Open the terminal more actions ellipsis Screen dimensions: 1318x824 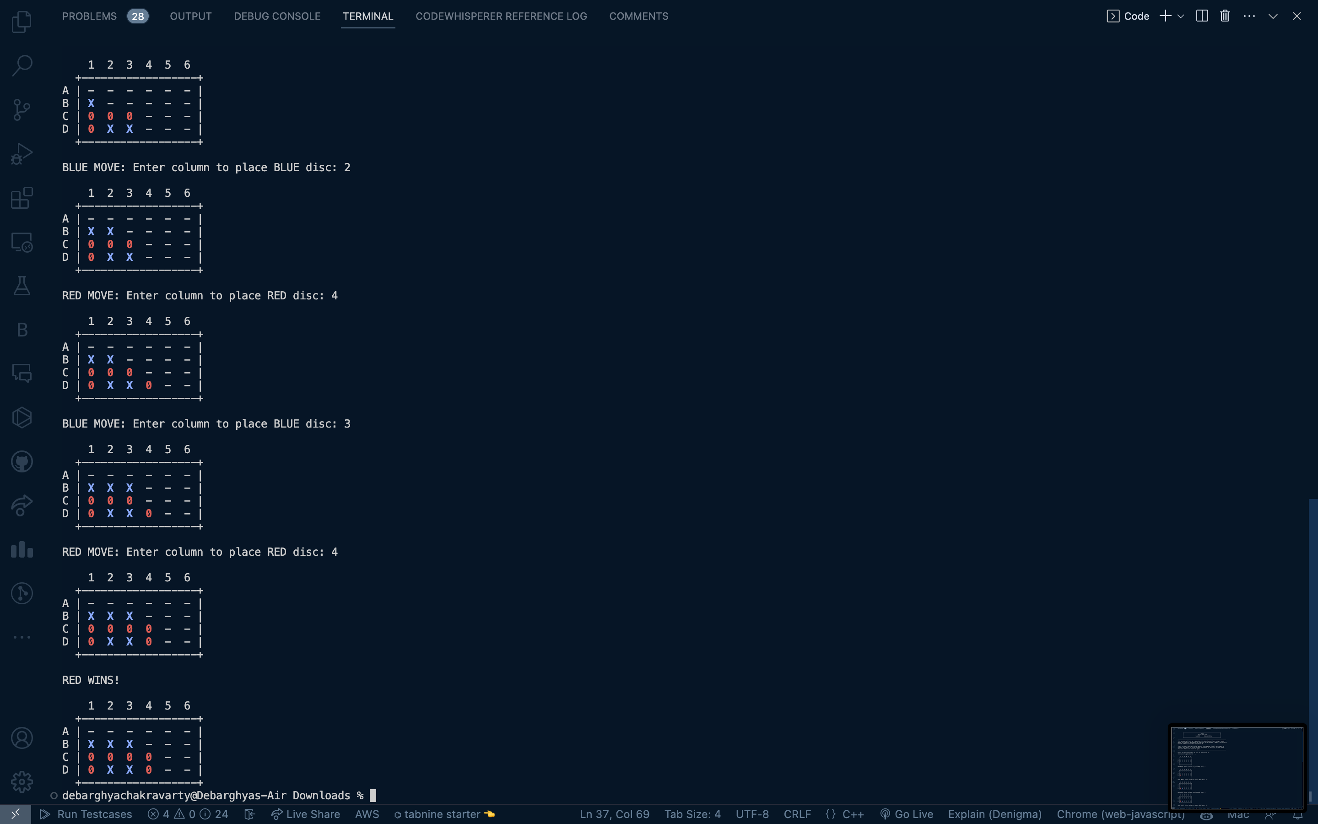coord(1249,16)
